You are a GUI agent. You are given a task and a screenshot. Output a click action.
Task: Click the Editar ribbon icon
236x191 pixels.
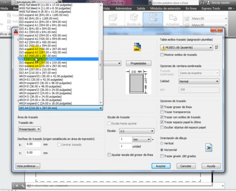tap(113, 18)
